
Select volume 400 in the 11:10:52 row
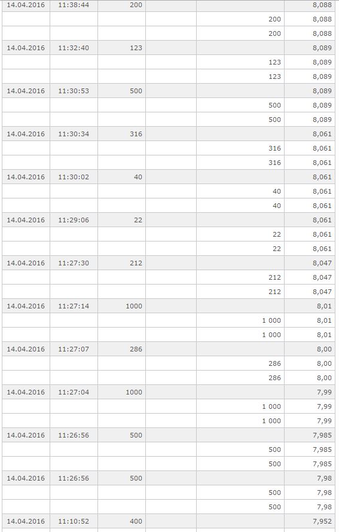tap(136, 521)
